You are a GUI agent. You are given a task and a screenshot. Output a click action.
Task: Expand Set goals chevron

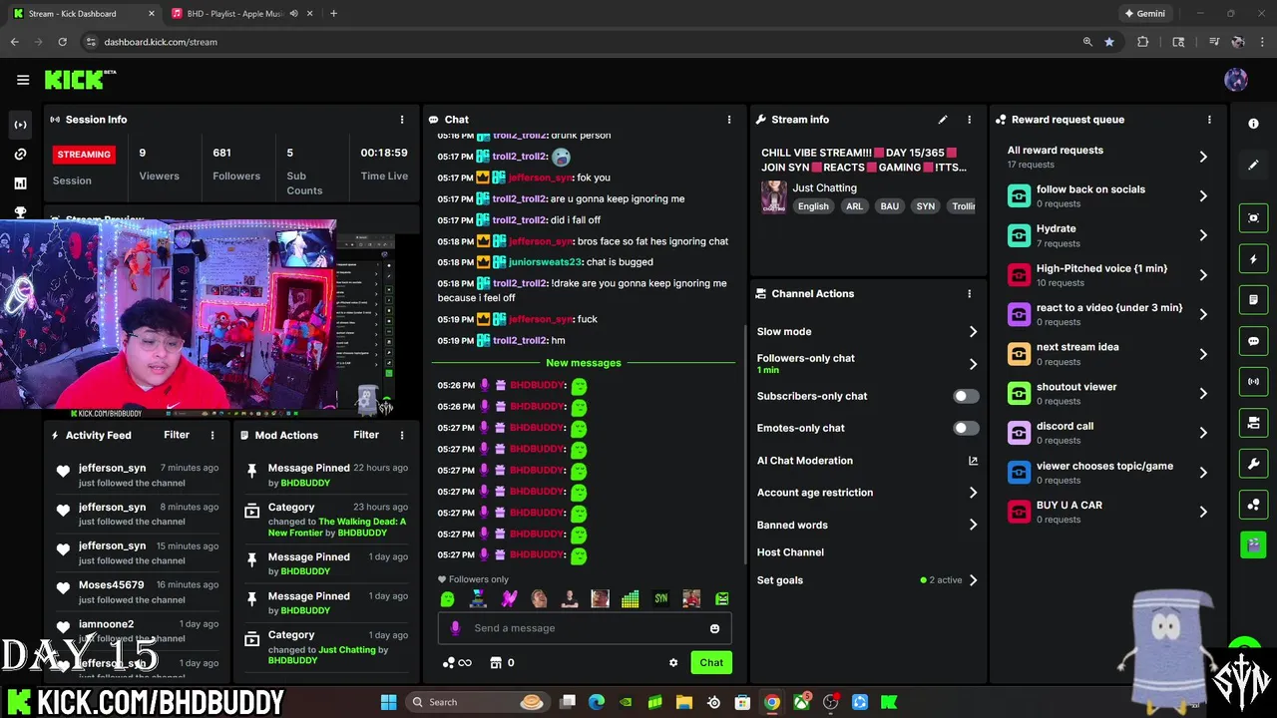click(x=973, y=580)
